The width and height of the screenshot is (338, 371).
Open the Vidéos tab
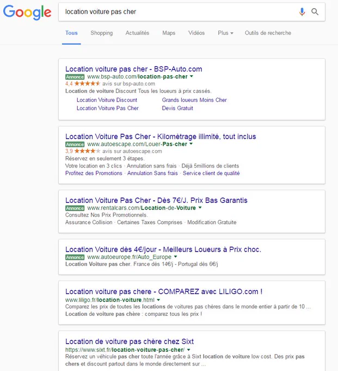point(196,33)
